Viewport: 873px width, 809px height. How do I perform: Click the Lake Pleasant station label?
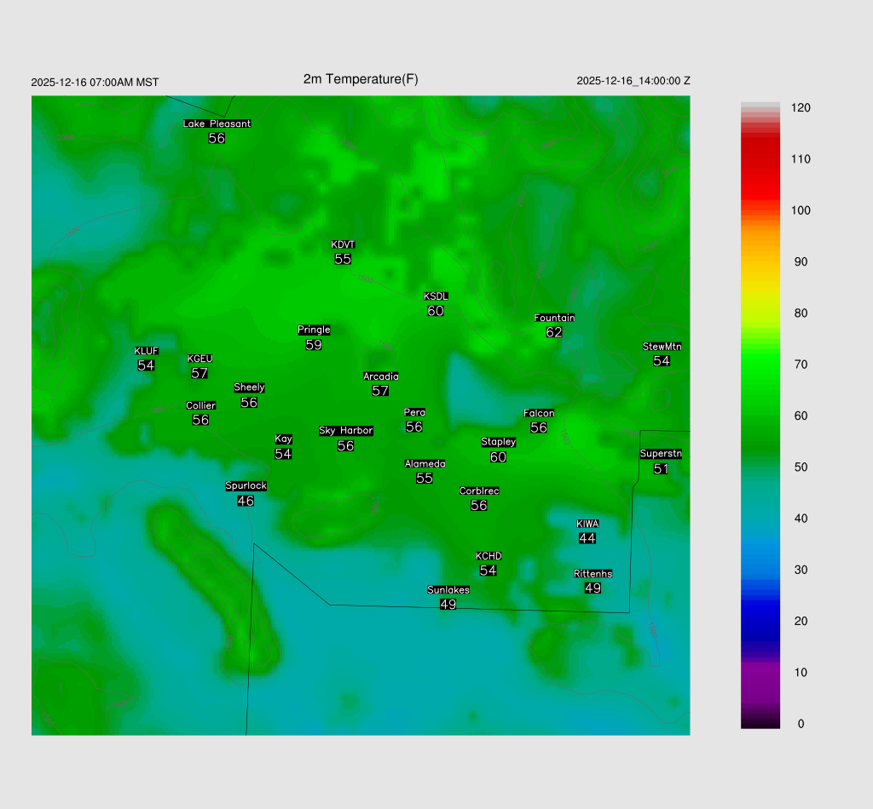[x=217, y=123]
